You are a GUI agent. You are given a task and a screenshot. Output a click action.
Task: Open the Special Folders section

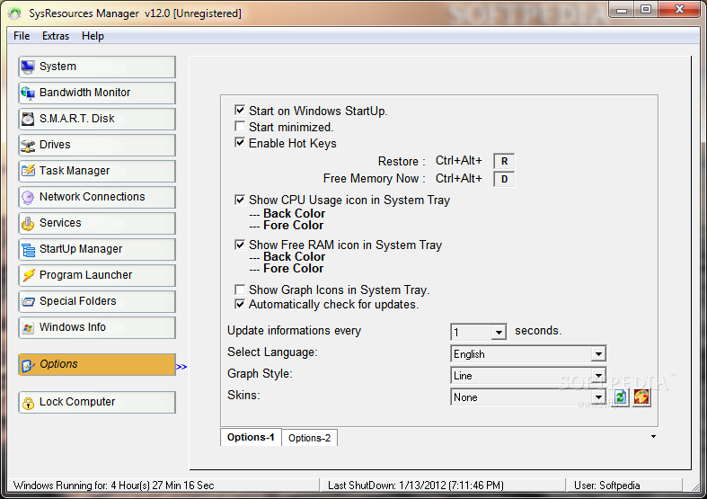click(x=97, y=301)
